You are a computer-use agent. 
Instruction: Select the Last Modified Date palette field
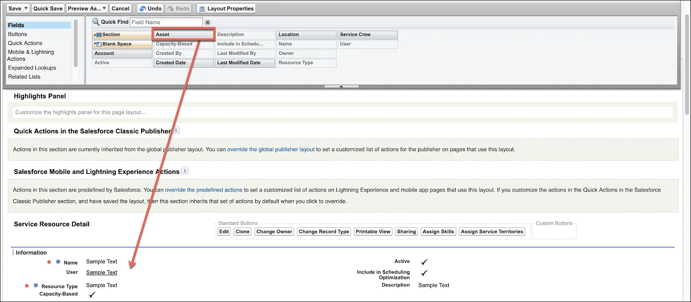pyautogui.click(x=245, y=63)
